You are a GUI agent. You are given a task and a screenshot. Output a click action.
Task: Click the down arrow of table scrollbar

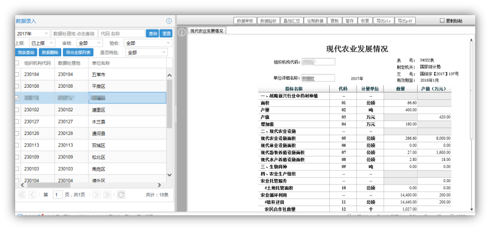169,175
